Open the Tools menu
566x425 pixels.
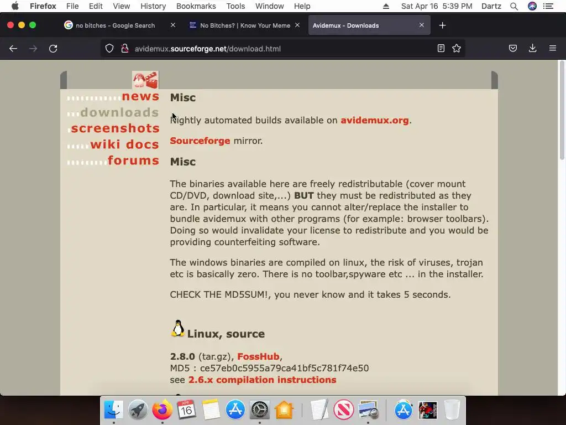(x=235, y=6)
